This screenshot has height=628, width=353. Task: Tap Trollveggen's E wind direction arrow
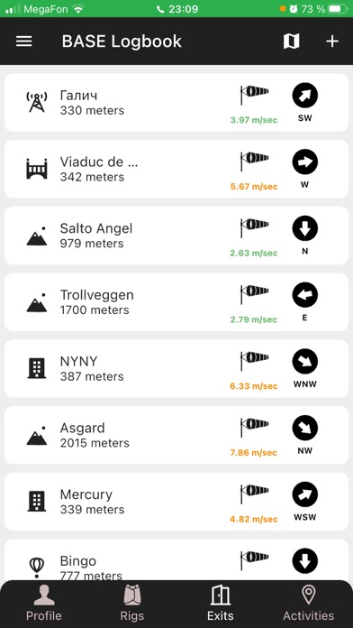click(305, 295)
